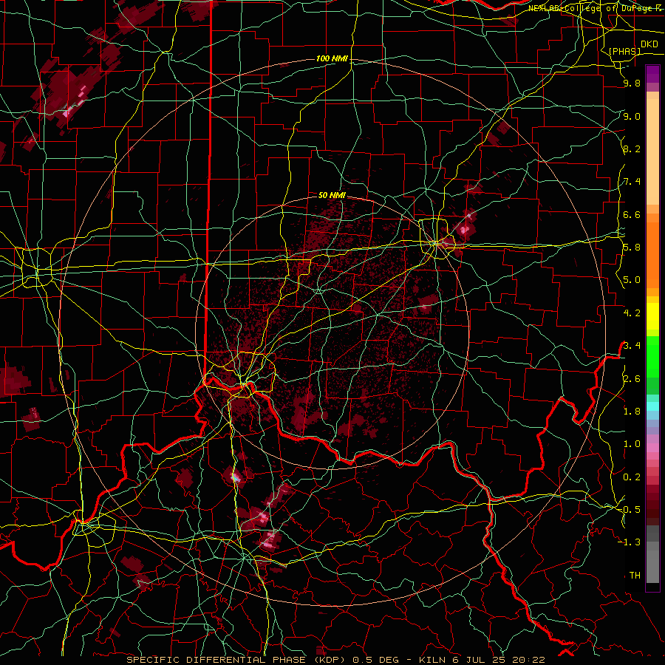Click the '8.2' scale value
665x665 pixels.
632,149
